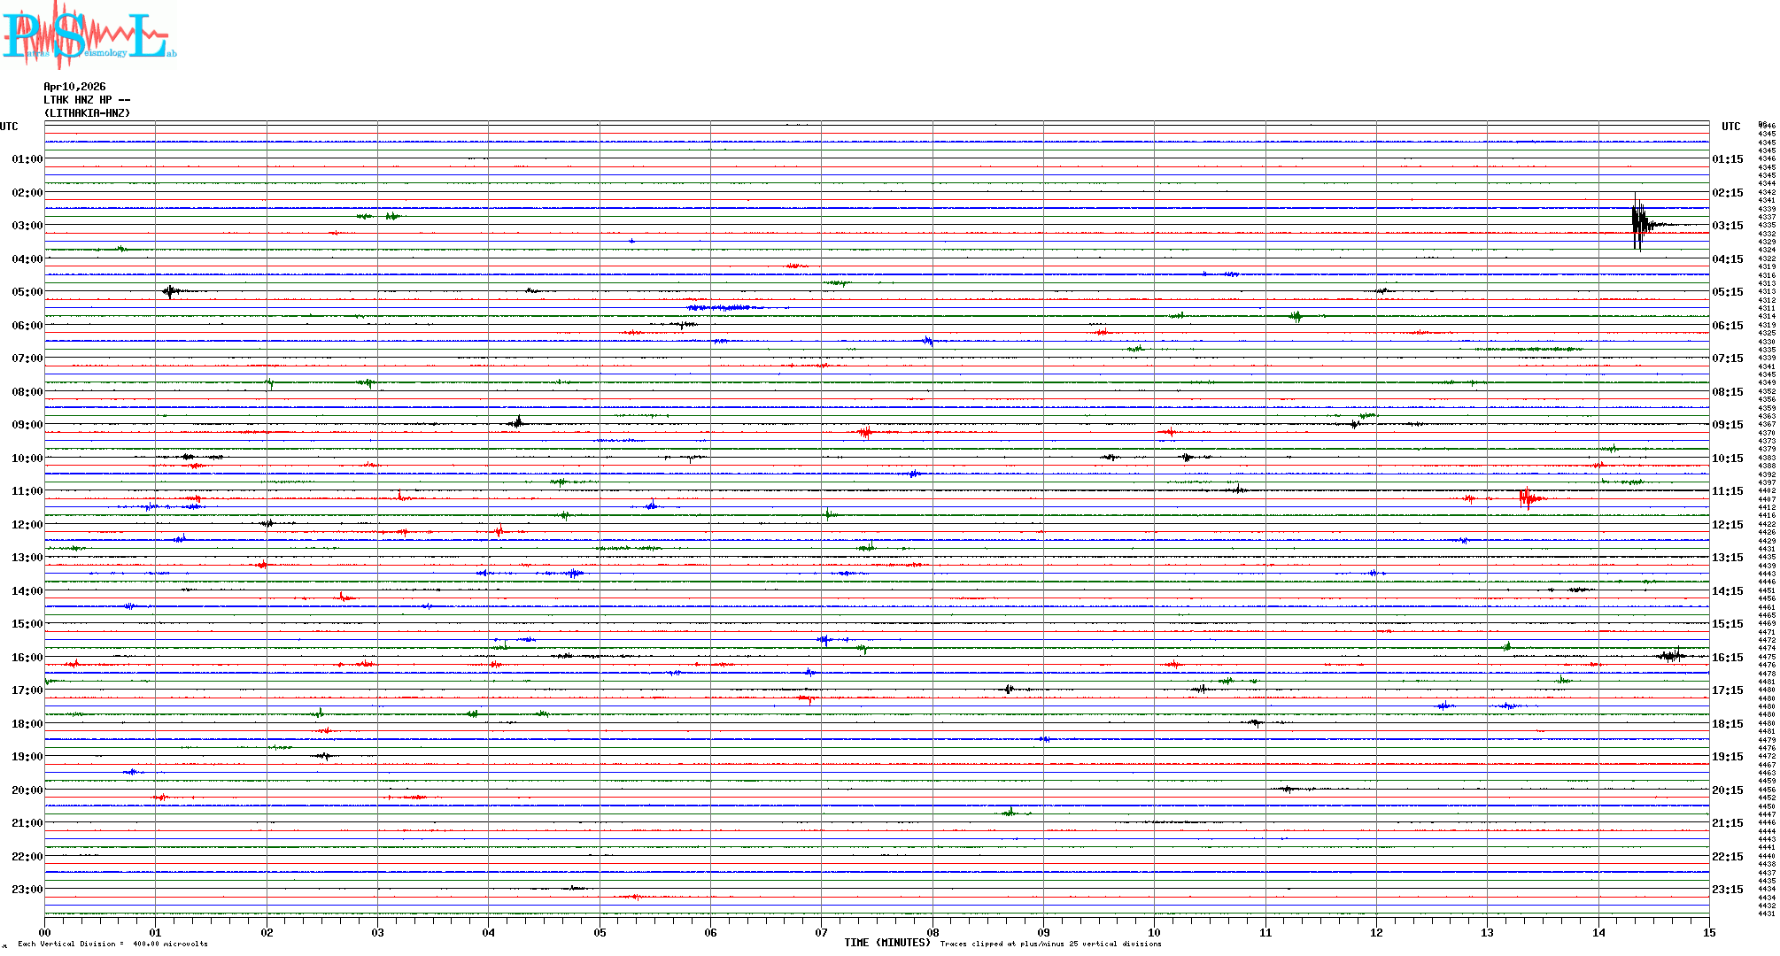Click the 20:15 time label on right
Viewport: 1780px width, 956px height.
(x=1727, y=790)
